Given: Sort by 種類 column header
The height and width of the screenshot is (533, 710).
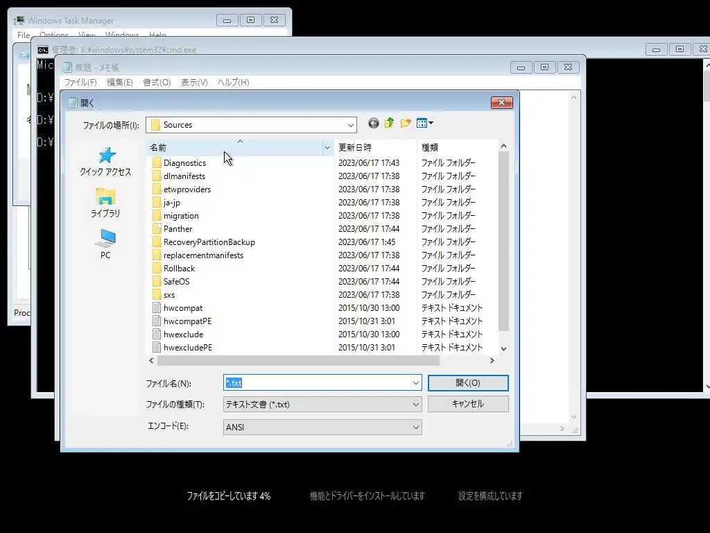Looking at the screenshot, I should pyautogui.click(x=458, y=148).
